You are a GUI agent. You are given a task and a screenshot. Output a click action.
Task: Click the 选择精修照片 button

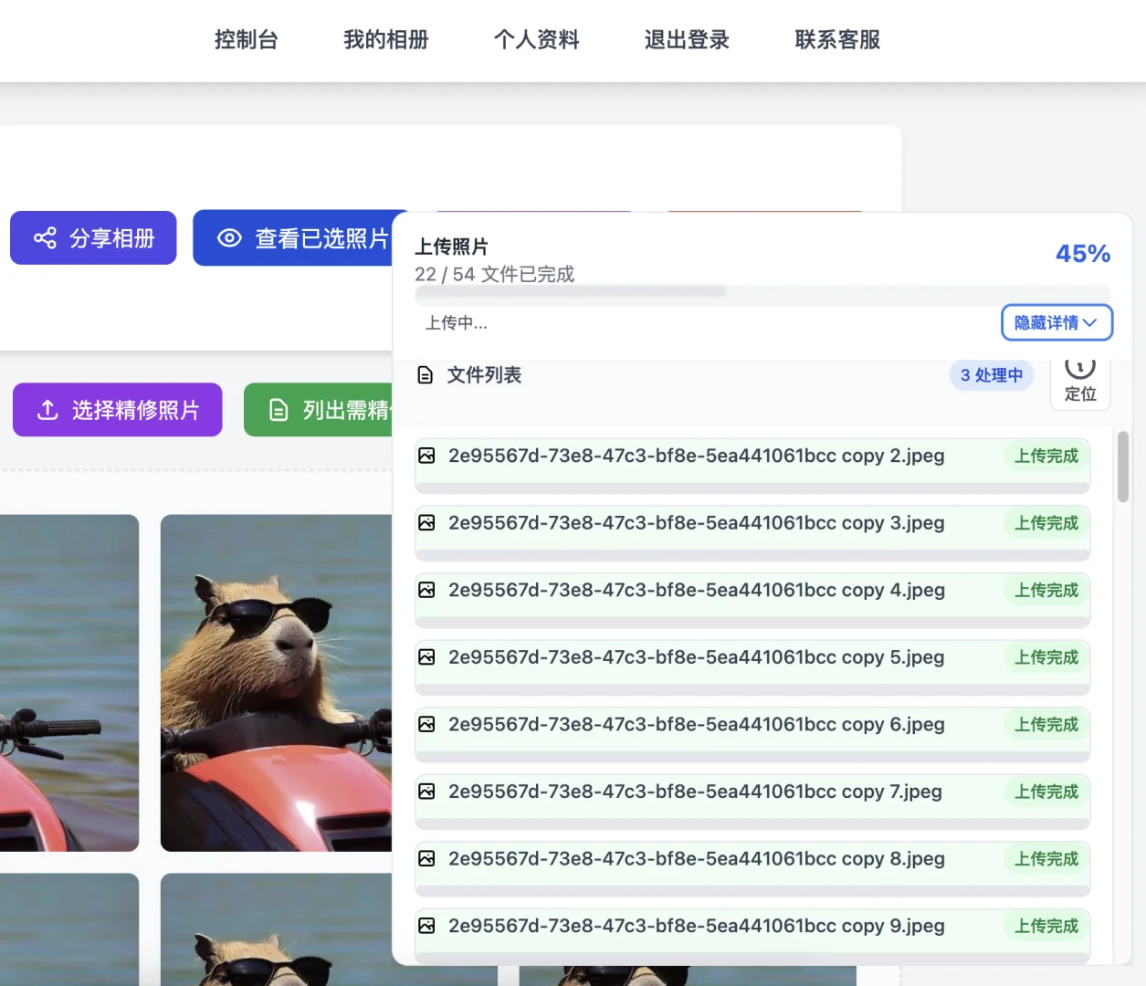118,410
